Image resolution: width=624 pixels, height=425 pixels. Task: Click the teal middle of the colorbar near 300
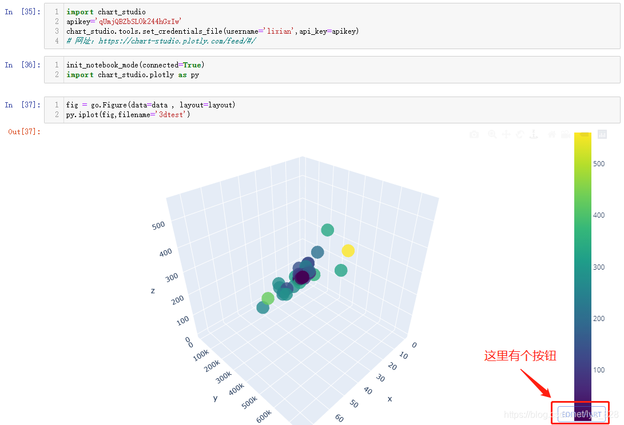pyautogui.click(x=583, y=267)
